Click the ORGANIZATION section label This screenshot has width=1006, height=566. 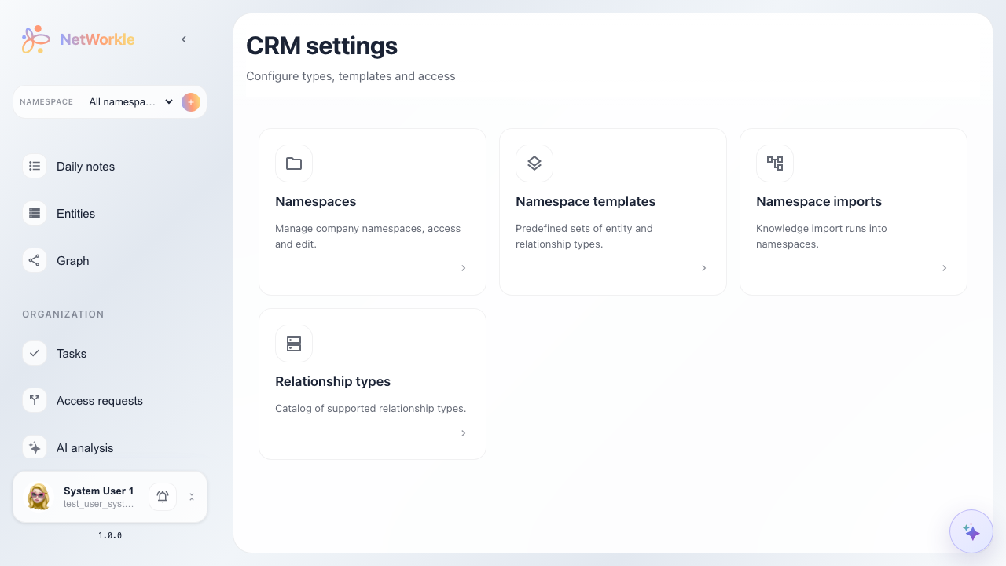pyautogui.click(x=63, y=314)
